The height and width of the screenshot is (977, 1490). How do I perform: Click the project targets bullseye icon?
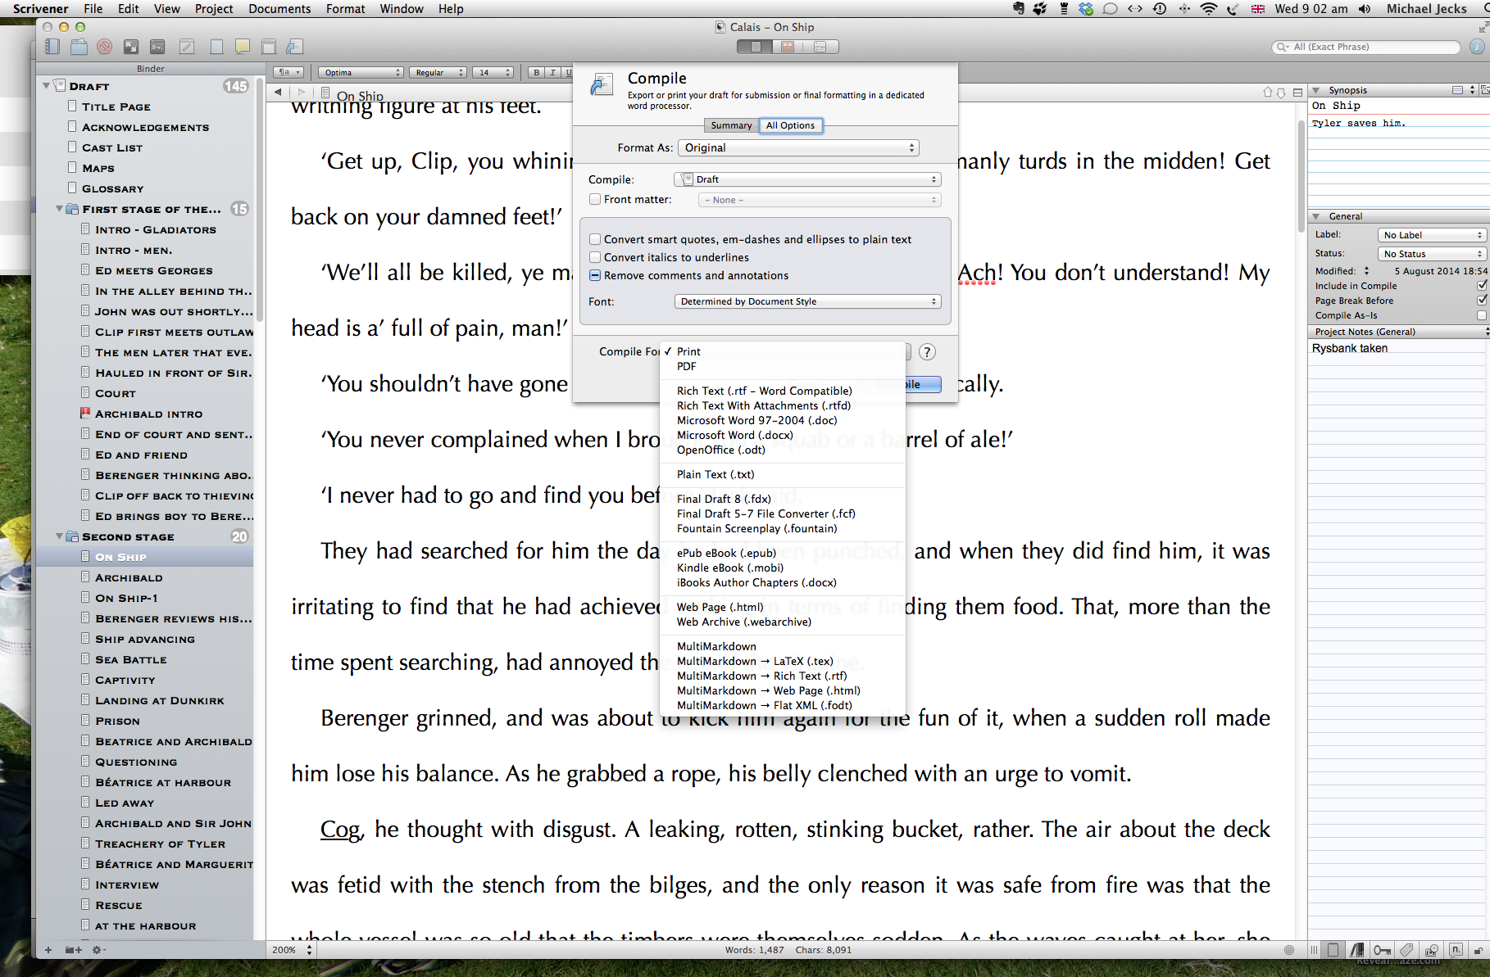click(1289, 950)
